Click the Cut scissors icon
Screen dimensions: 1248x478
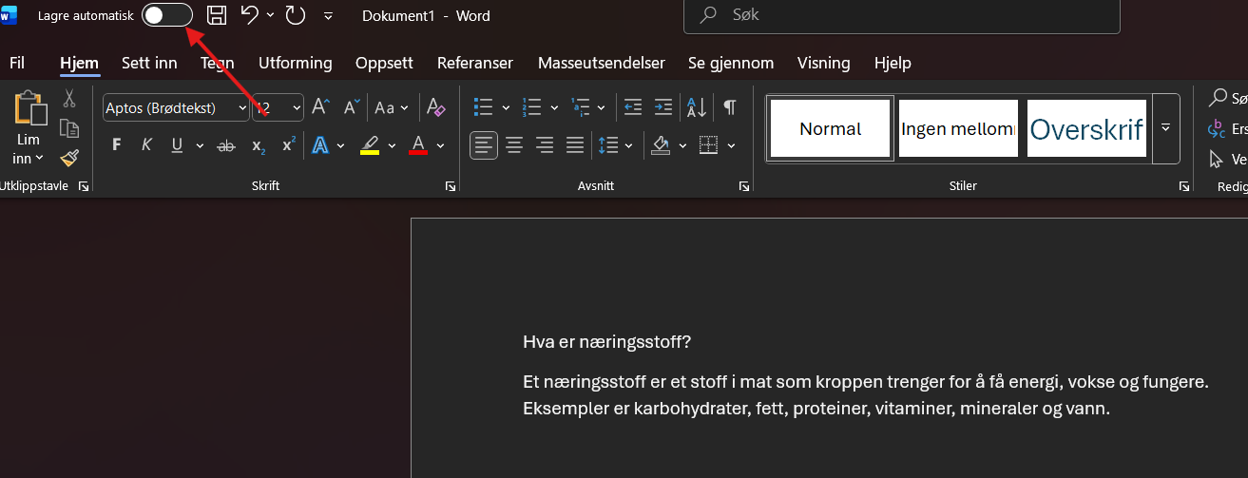[x=68, y=98]
